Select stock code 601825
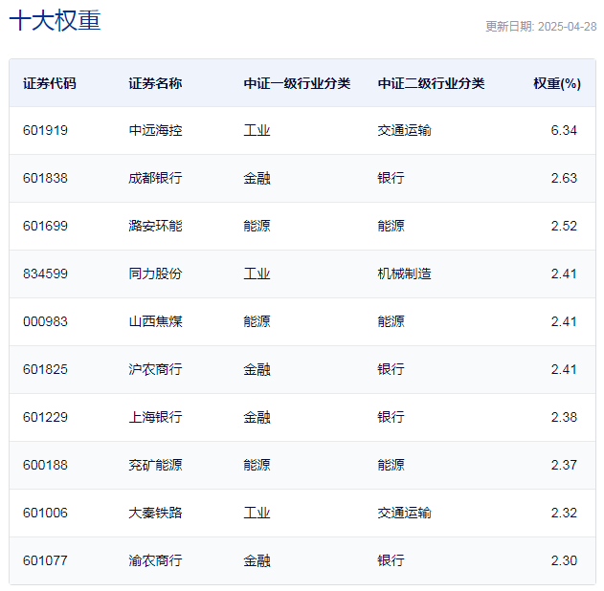The image size is (604, 591). pos(45,369)
